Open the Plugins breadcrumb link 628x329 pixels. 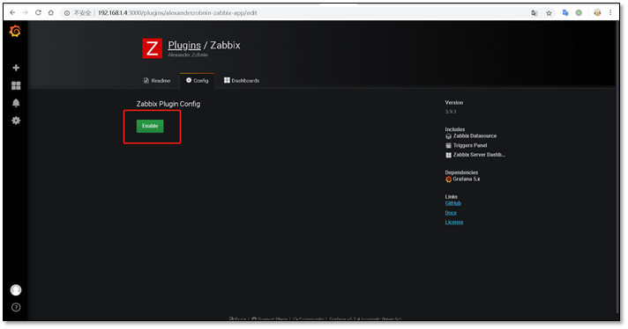(184, 45)
